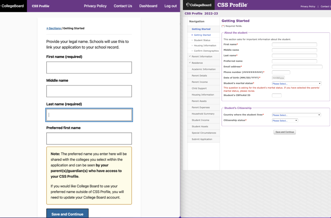The width and height of the screenshot is (331, 218).
Task: Open Dashboard in the top navigation
Action: tap(148, 6)
